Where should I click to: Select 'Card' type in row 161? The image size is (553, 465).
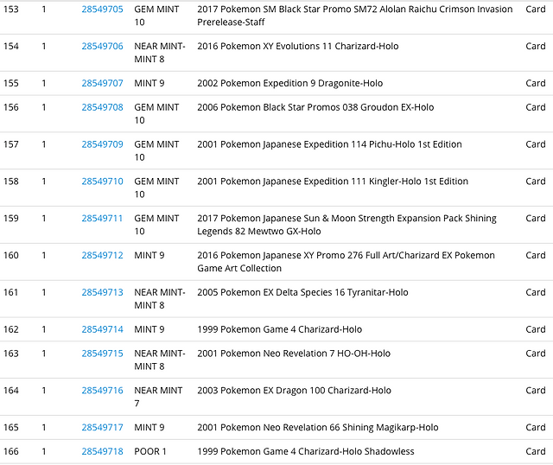pyautogui.click(x=536, y=292)
